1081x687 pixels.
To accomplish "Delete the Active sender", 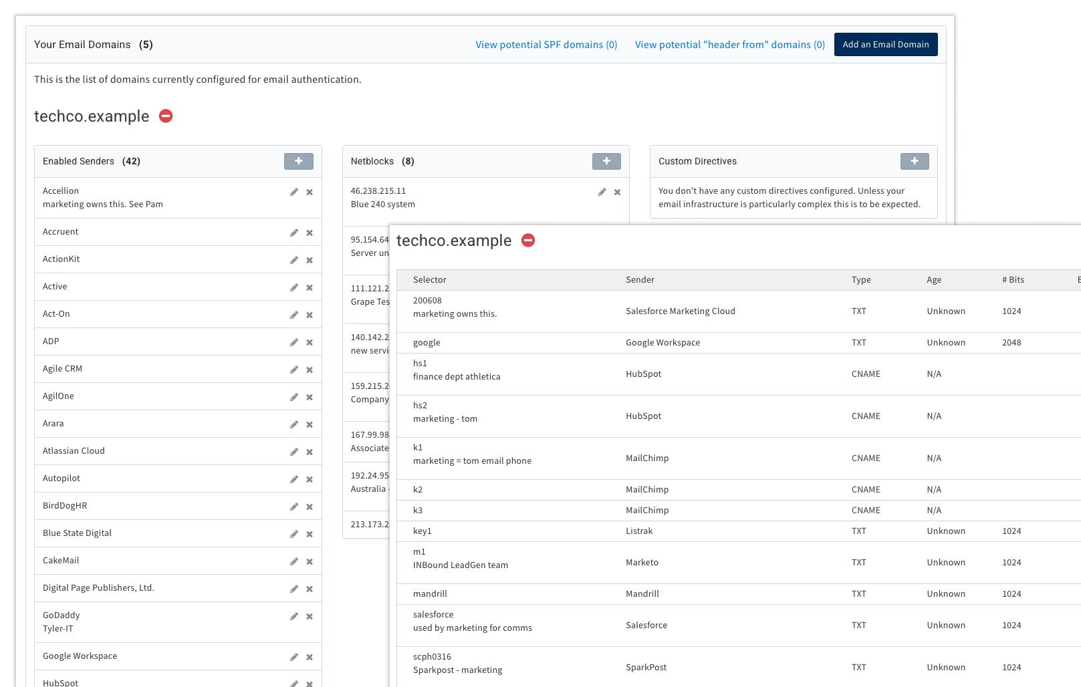I will (x=310, y=287).
